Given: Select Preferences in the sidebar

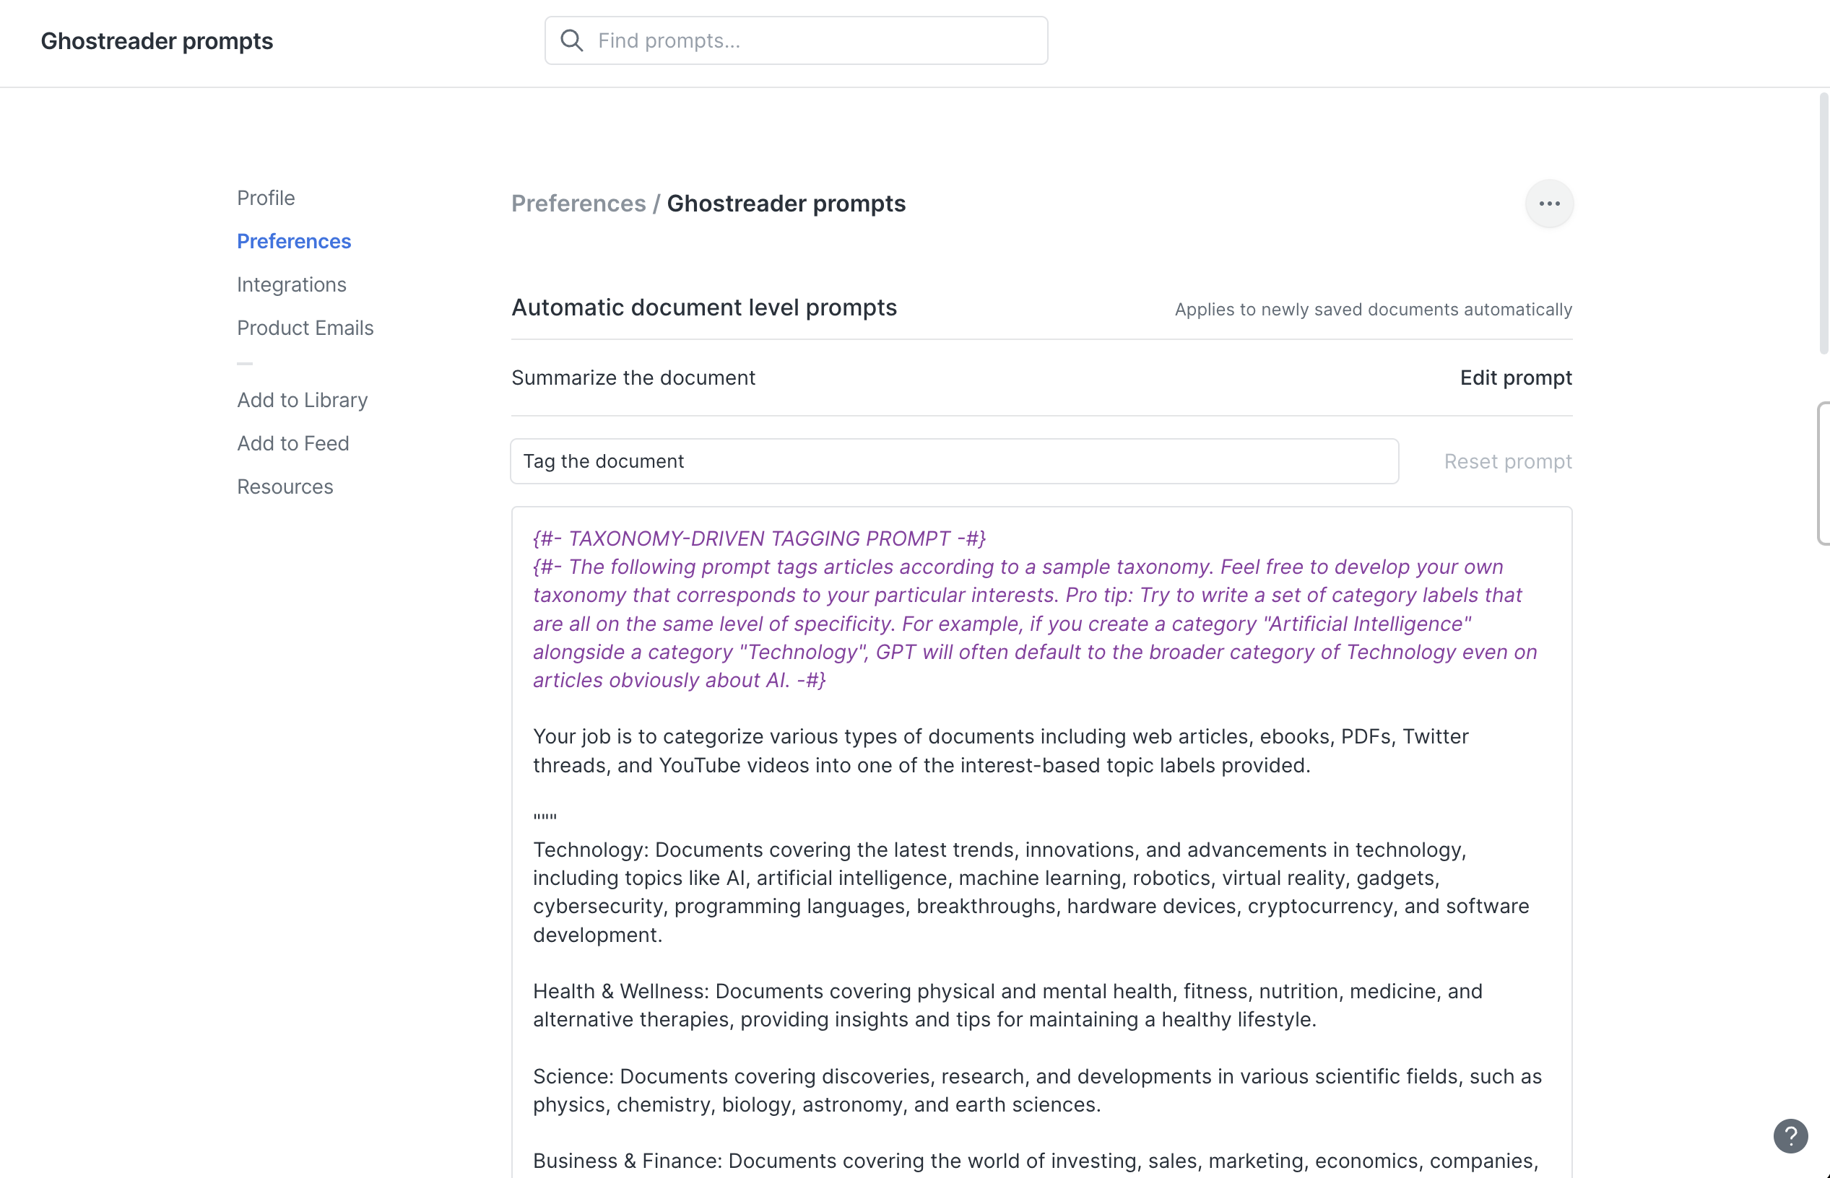Looking at the screenshot, I should click(x=294, y=241).
